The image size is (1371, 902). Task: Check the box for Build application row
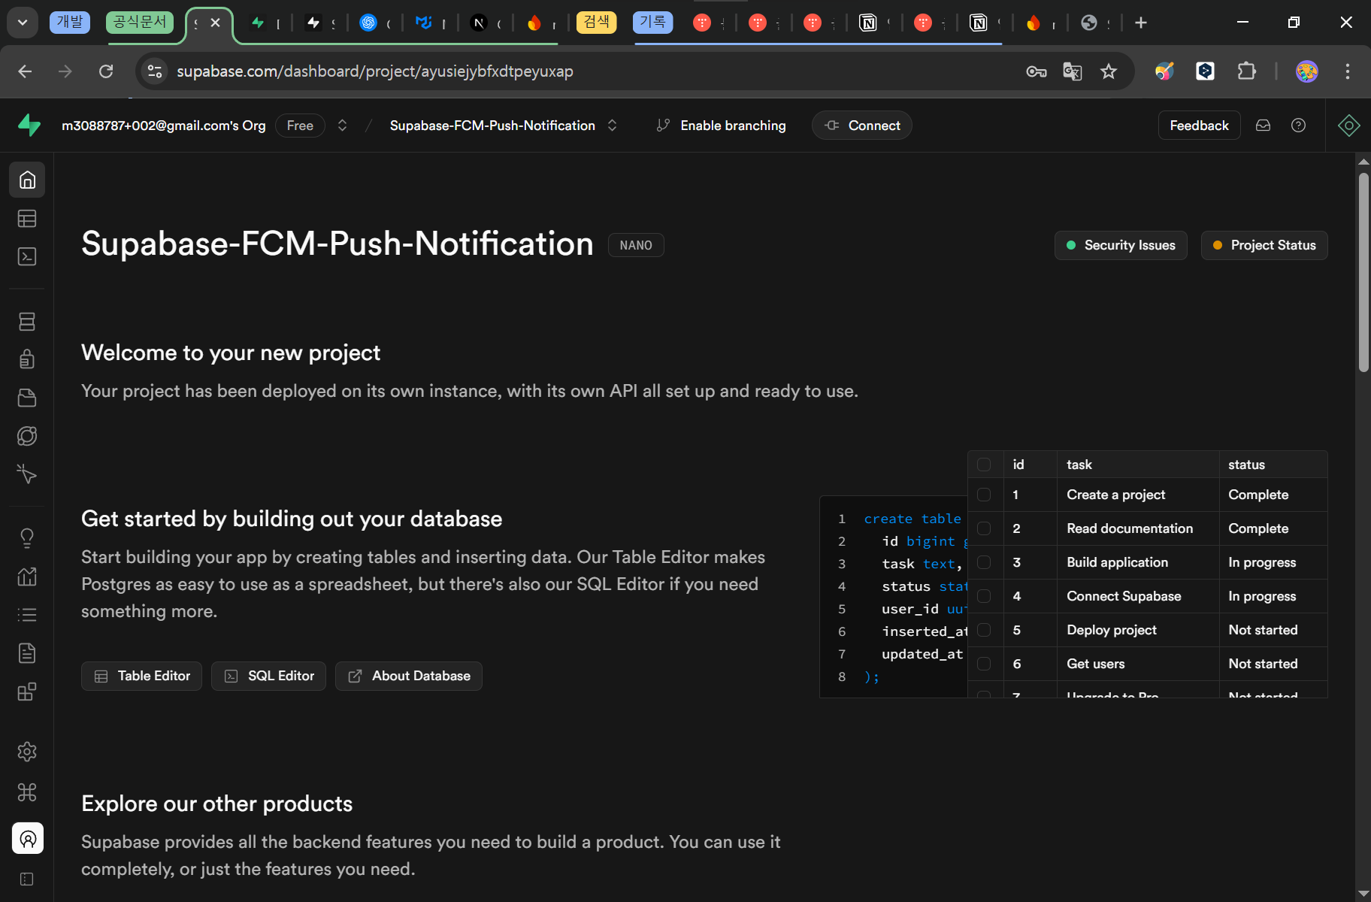pyautogui.click(x=984, y=562)
